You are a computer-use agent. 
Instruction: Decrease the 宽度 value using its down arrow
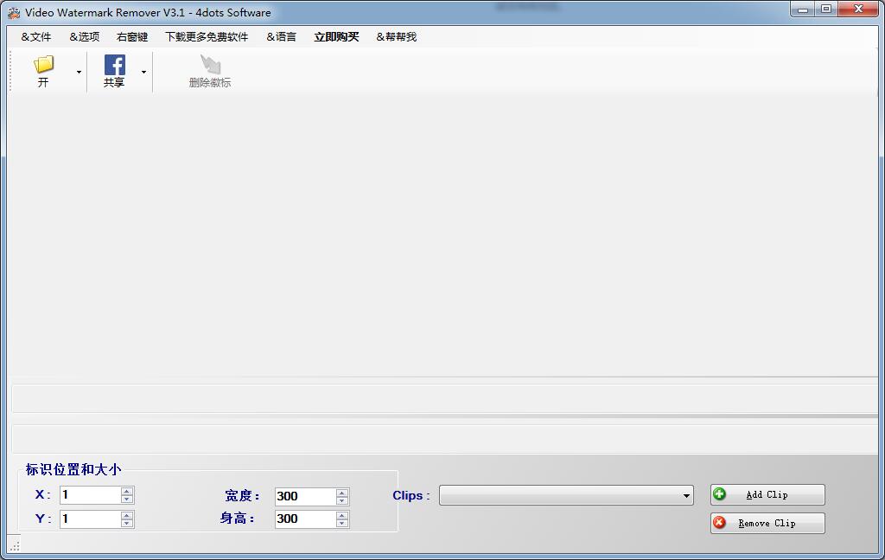click(342, 500)
